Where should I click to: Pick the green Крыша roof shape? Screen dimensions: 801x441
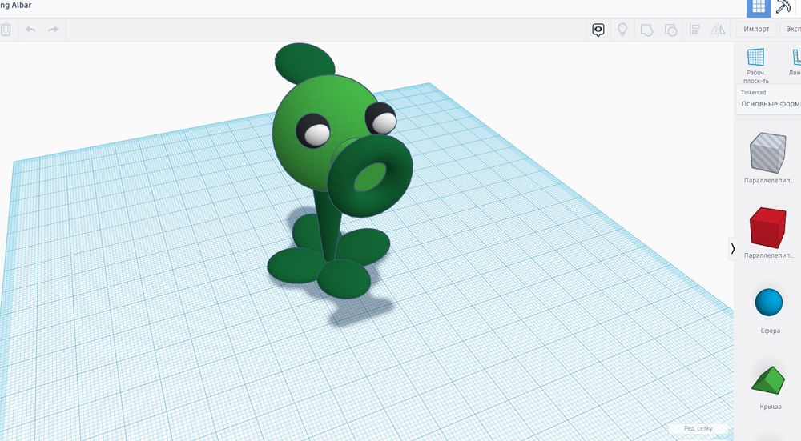pos(768,380)
